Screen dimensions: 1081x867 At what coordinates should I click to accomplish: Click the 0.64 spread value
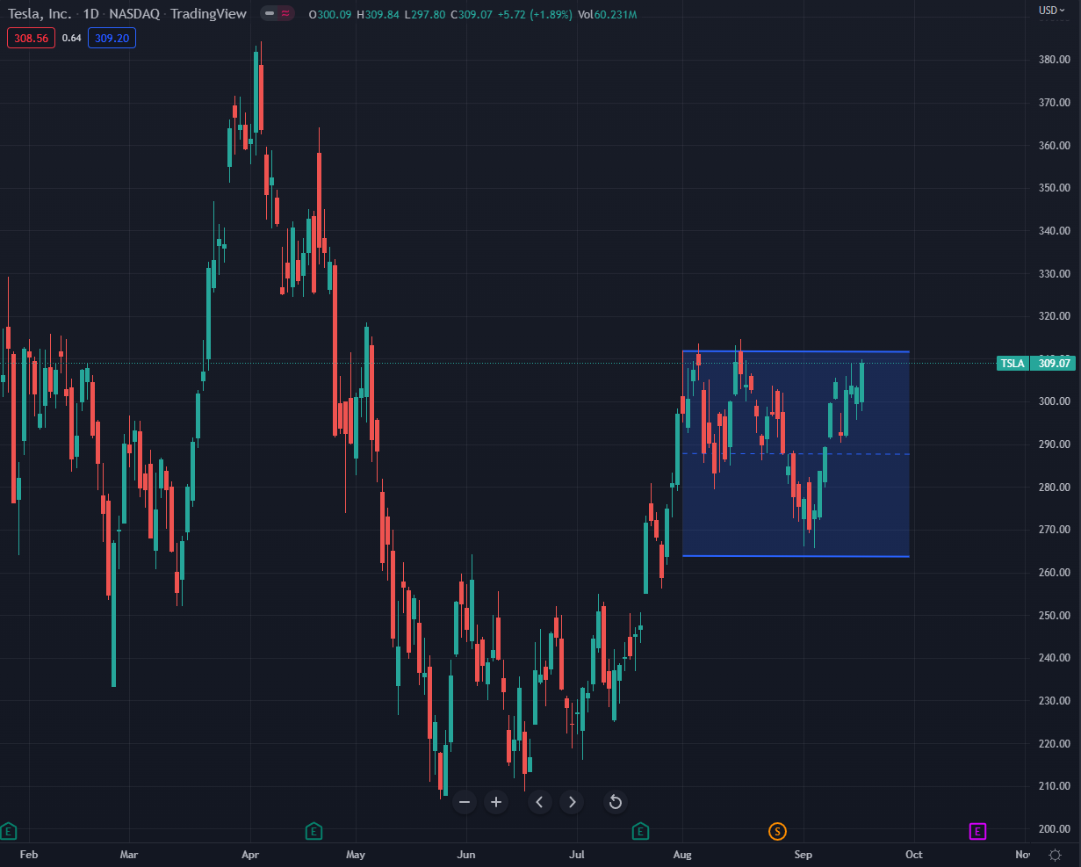click(72, 38)
